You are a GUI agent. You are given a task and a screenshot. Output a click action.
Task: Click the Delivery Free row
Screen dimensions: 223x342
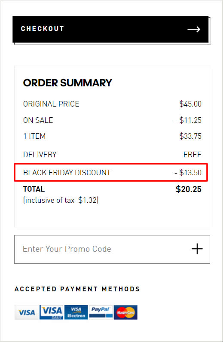click(112, 154)
